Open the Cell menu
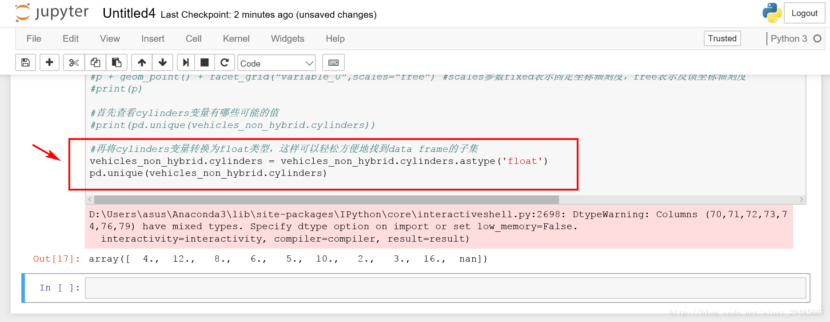 194,39
